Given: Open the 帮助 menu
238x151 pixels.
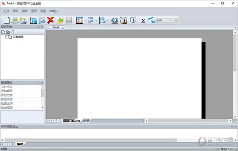Looking at the screenshot, I should point(54,11).
